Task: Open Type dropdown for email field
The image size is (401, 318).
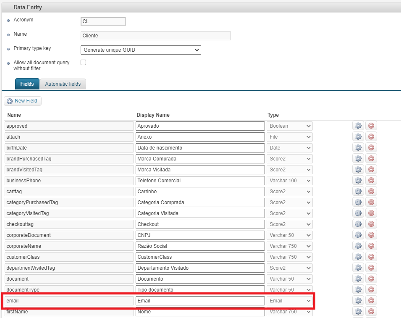Action: (289, 300)
